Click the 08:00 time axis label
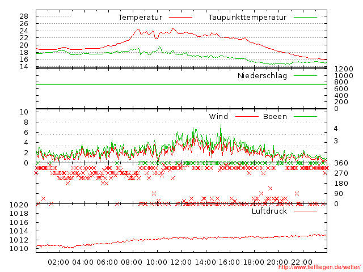Viewport: 363px width, 272px height. point(132,262)
